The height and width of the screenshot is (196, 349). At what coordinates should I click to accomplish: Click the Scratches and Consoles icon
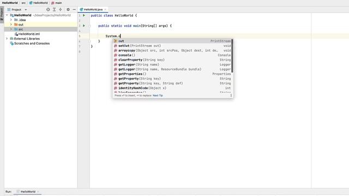(x=12, y=44)
